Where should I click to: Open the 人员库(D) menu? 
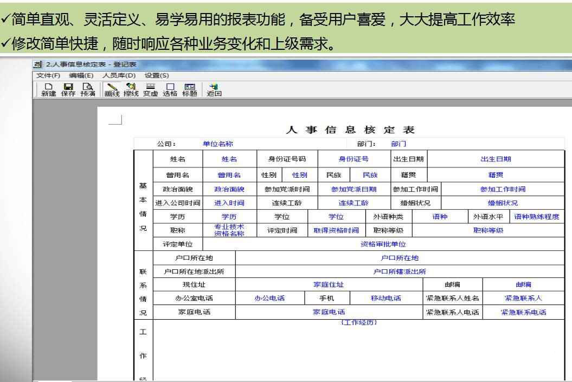tap(119, 75)
